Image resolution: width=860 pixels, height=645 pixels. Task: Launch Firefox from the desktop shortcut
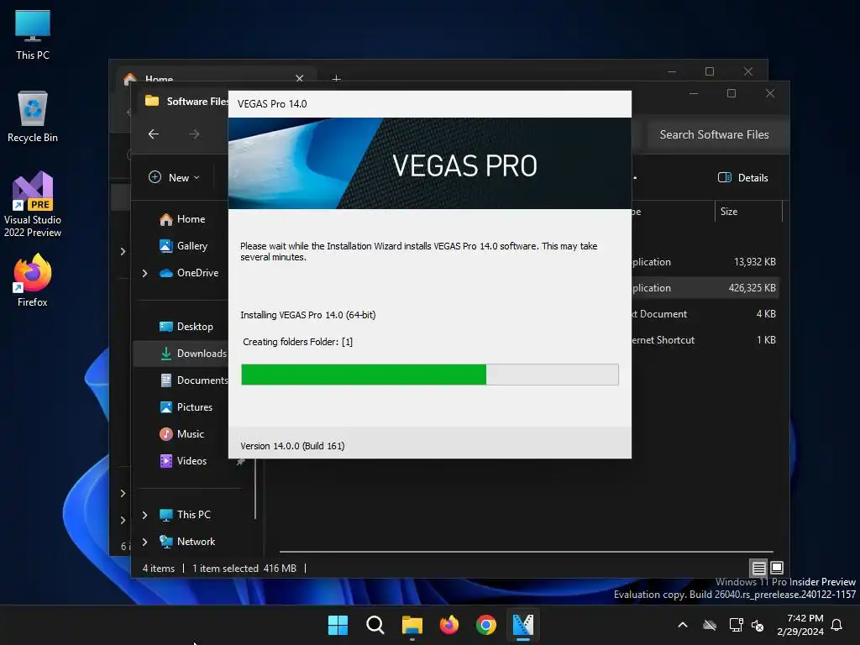(33, 281)
